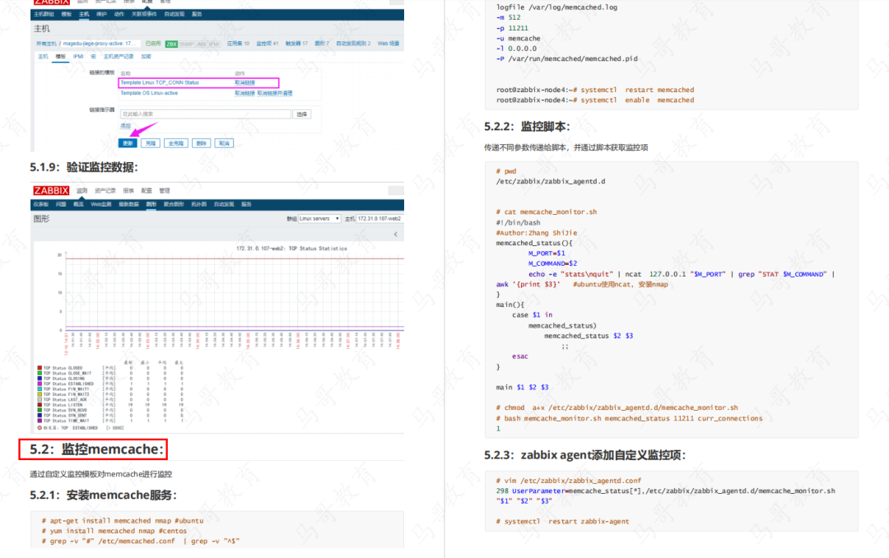Click 取消链接 for Template Linux TCP_CONN Status

pyautogui.click(x=245, y=83)
